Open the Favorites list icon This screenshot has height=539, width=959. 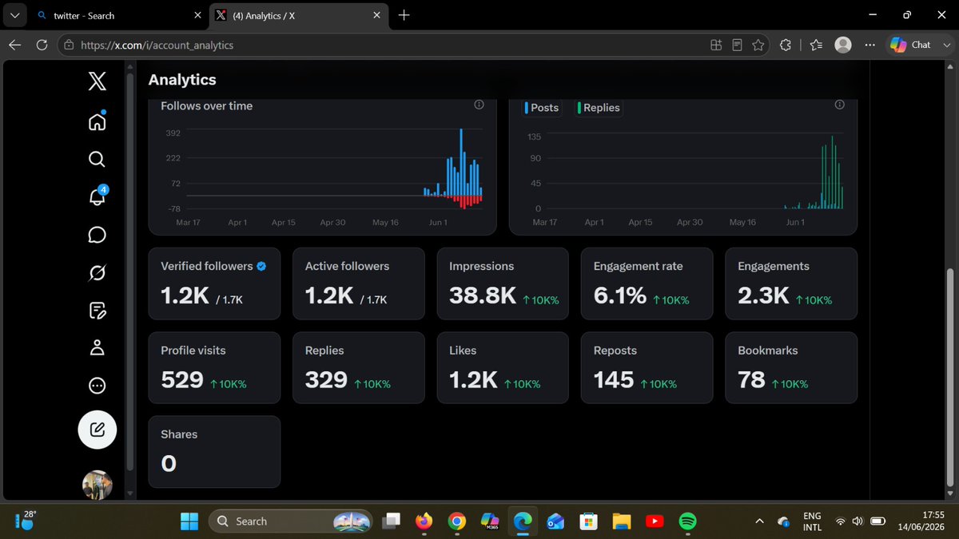(815, 45)
